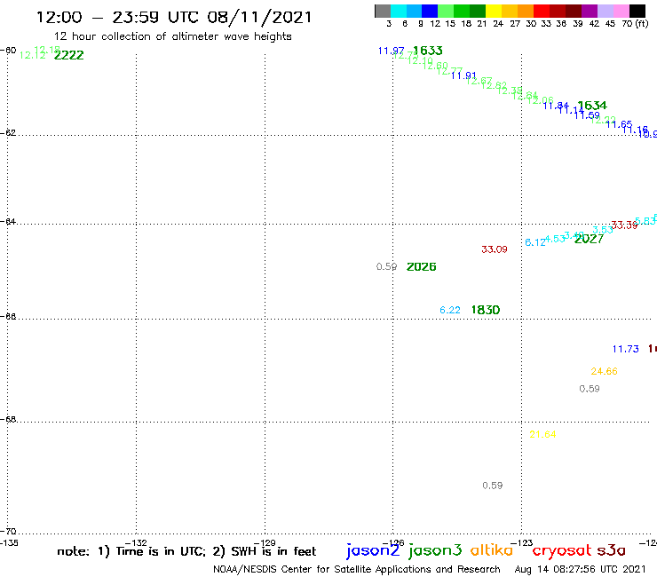Select the lavender legend color swatch
This screenshot has width=657, height=577.
pos(605,11)
